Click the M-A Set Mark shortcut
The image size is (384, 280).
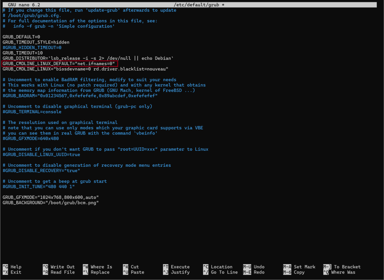pyautogui.click(x=299, y=267)
